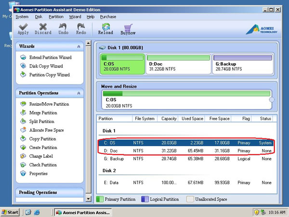Open the Help menu
The image size is (289, 217).
tap(91, 17)
